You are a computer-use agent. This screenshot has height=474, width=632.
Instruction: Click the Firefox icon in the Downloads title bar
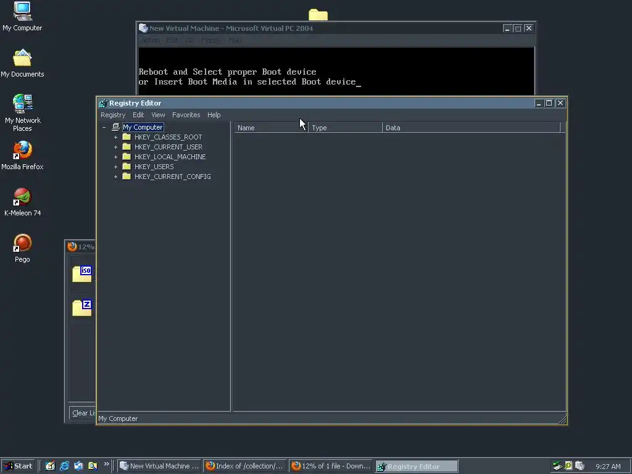coord(72,247)
